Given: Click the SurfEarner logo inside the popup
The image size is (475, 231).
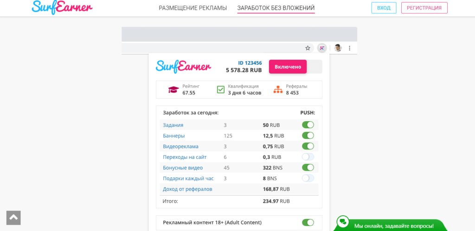Looking at the screenshot, I should point(184,66).
